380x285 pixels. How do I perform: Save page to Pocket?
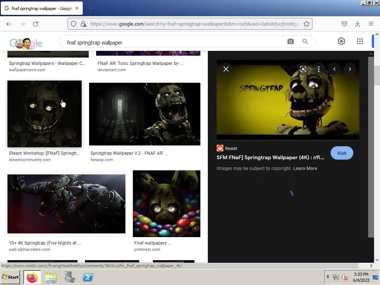click(344, 24)
